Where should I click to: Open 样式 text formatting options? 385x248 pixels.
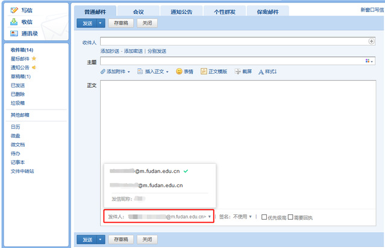pos(261,72)
